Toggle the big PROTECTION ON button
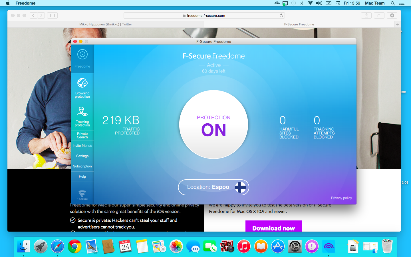411x257 pixels. pos(213,125)
